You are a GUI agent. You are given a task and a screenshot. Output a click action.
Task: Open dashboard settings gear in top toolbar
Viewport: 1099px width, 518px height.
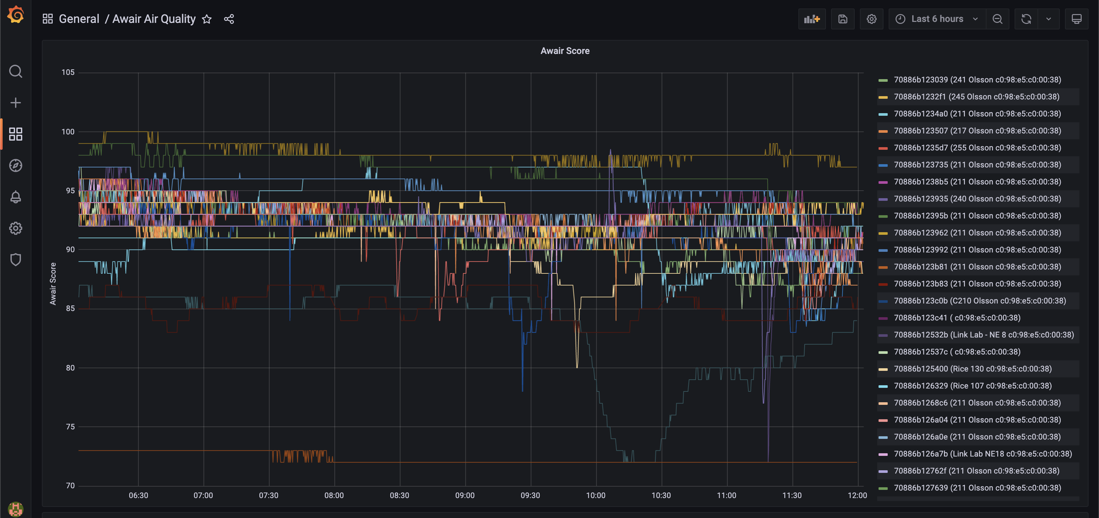[871, 19]
